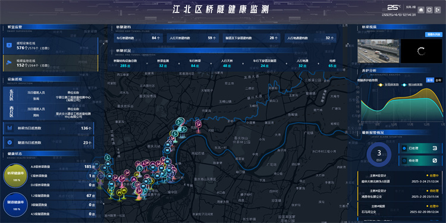446x223 pixels.
Task: Open alarm dated 2025-02-20 09:12:34
Action: [400, 209]
